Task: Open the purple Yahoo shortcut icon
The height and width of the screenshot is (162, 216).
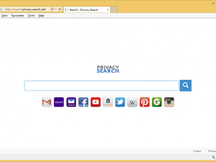Action: pos(59,102)
